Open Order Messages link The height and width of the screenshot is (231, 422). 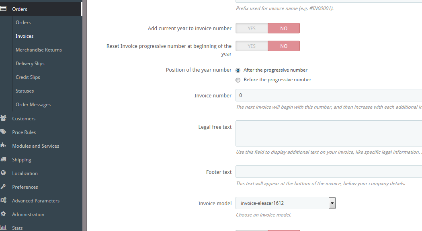pos(33,105)
